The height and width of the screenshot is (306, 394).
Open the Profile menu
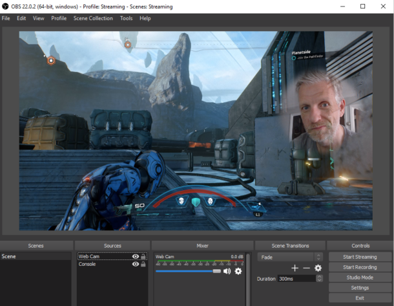pos(59,18)
